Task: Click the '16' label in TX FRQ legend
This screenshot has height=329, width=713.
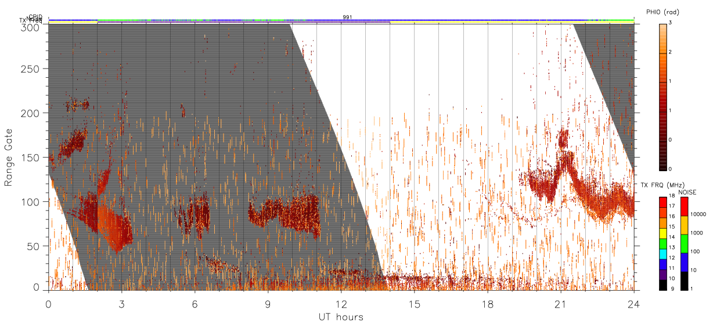Action: coord(673,216)
